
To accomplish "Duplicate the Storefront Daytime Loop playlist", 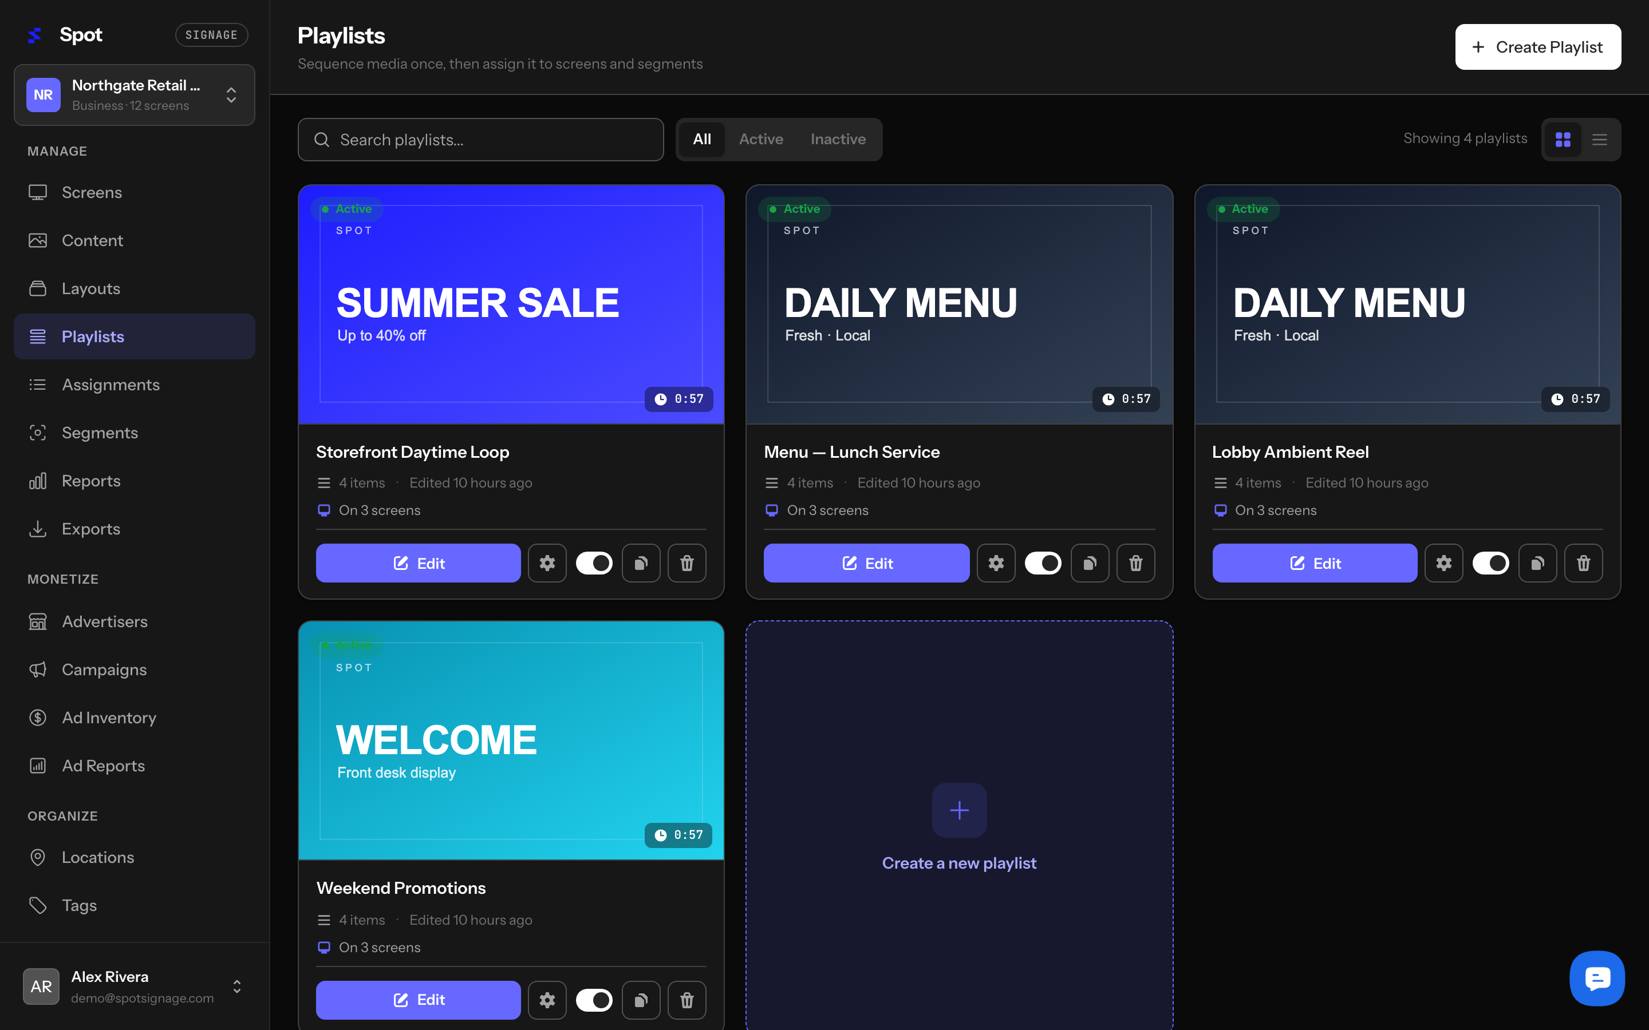I will 641,562.
